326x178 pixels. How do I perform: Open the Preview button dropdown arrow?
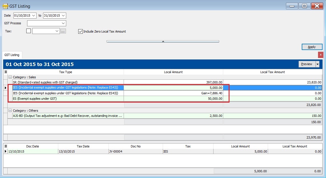click(317, 64)
